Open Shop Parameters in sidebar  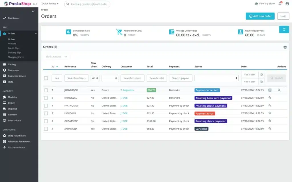(x=17, y=136)
